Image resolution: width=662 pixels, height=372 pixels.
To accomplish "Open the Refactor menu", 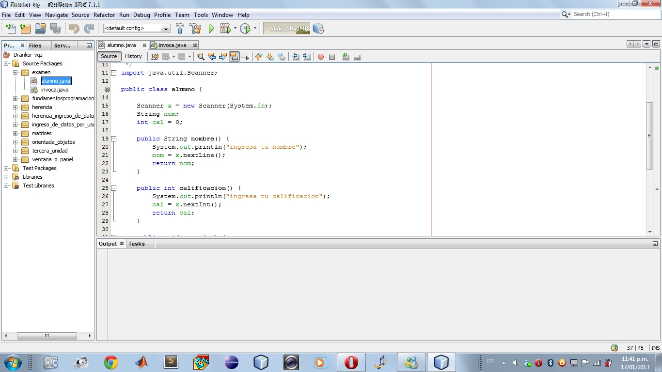I will (x=104, y=15).
